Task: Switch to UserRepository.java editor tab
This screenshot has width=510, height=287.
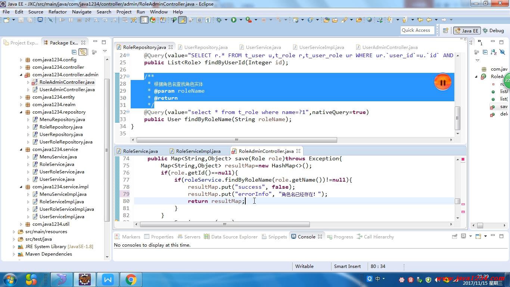Action: 206,47
